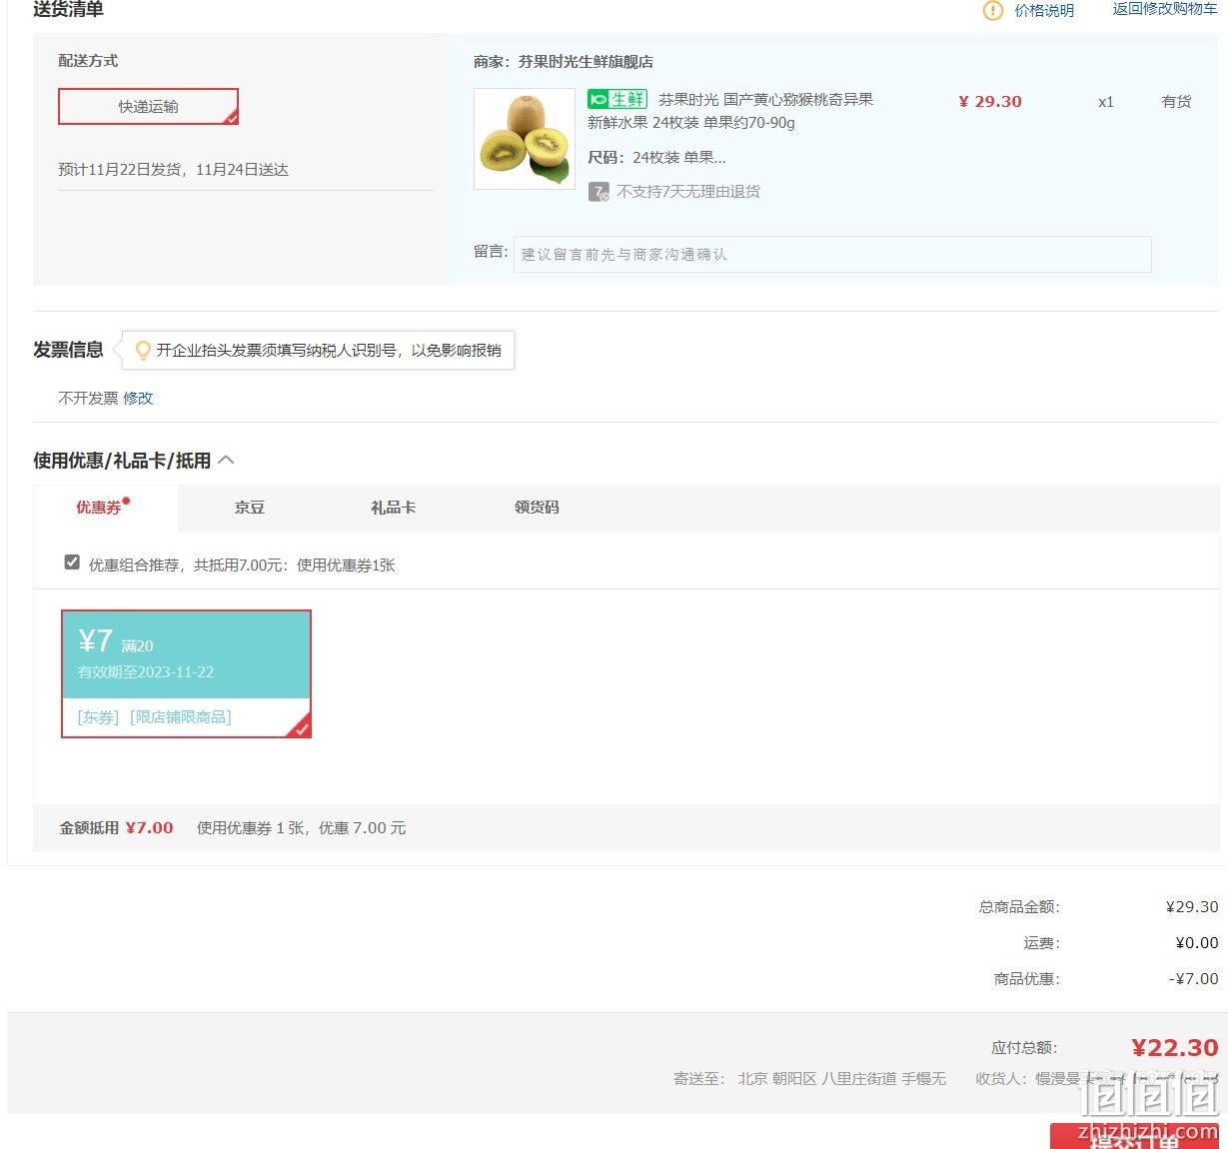Click the 应付总额 ¥22.30 total
Viewport: 1228px width, 1149px height.
pos(1175,1047)
